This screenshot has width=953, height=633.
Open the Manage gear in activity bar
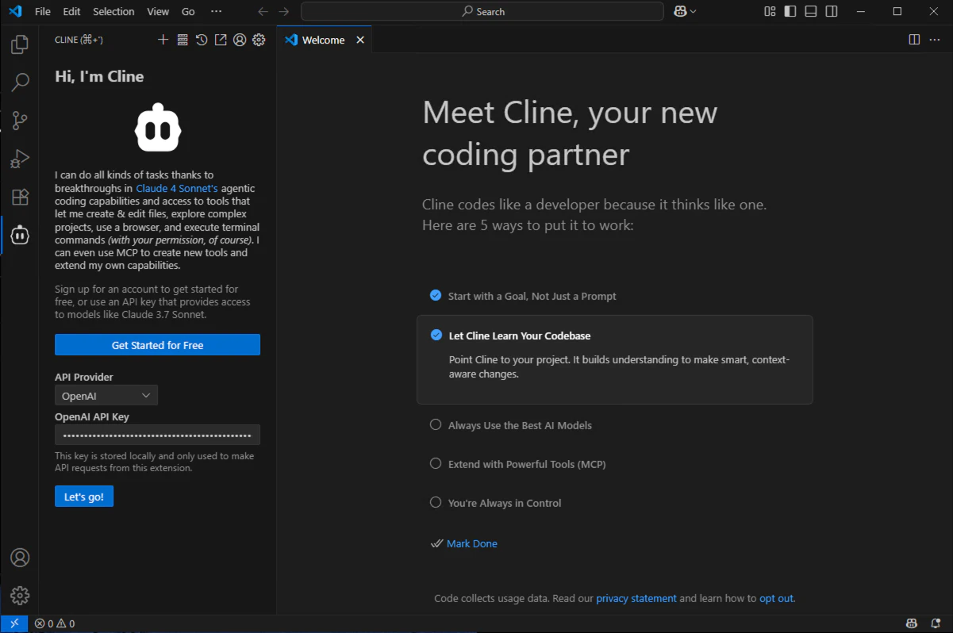(20, 596)
